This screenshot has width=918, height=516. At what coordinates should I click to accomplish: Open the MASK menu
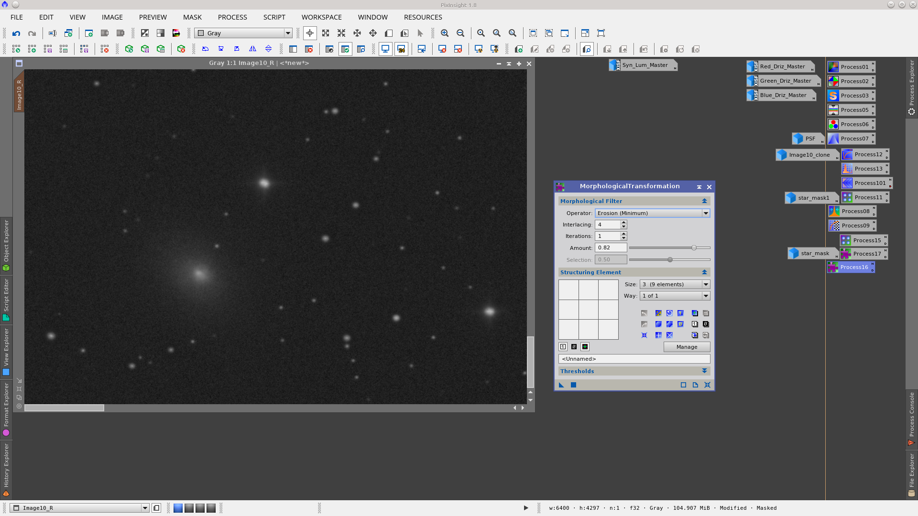[192, 17]
